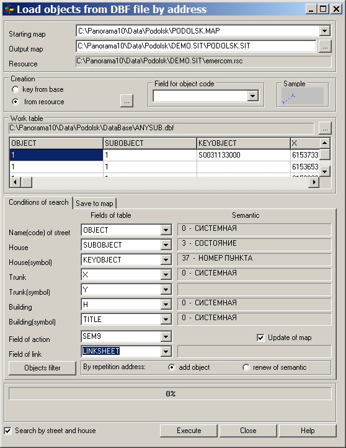
Task: Uncheck Search by street and house
Action: click(x=7, y=431)
